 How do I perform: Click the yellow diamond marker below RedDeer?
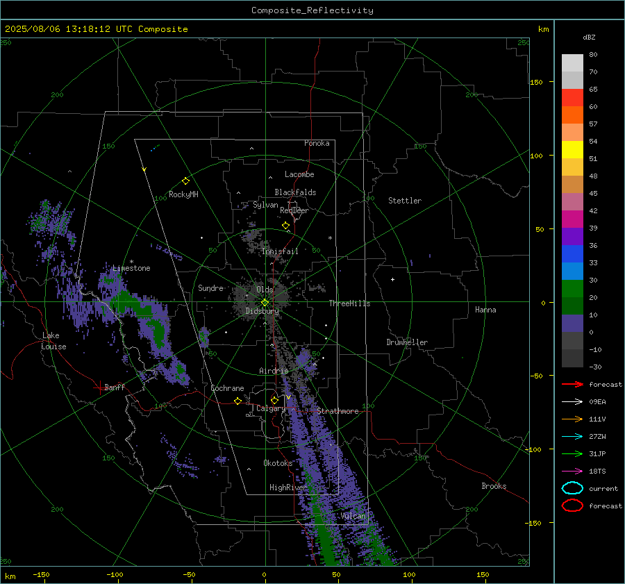(x=285, y=226)
